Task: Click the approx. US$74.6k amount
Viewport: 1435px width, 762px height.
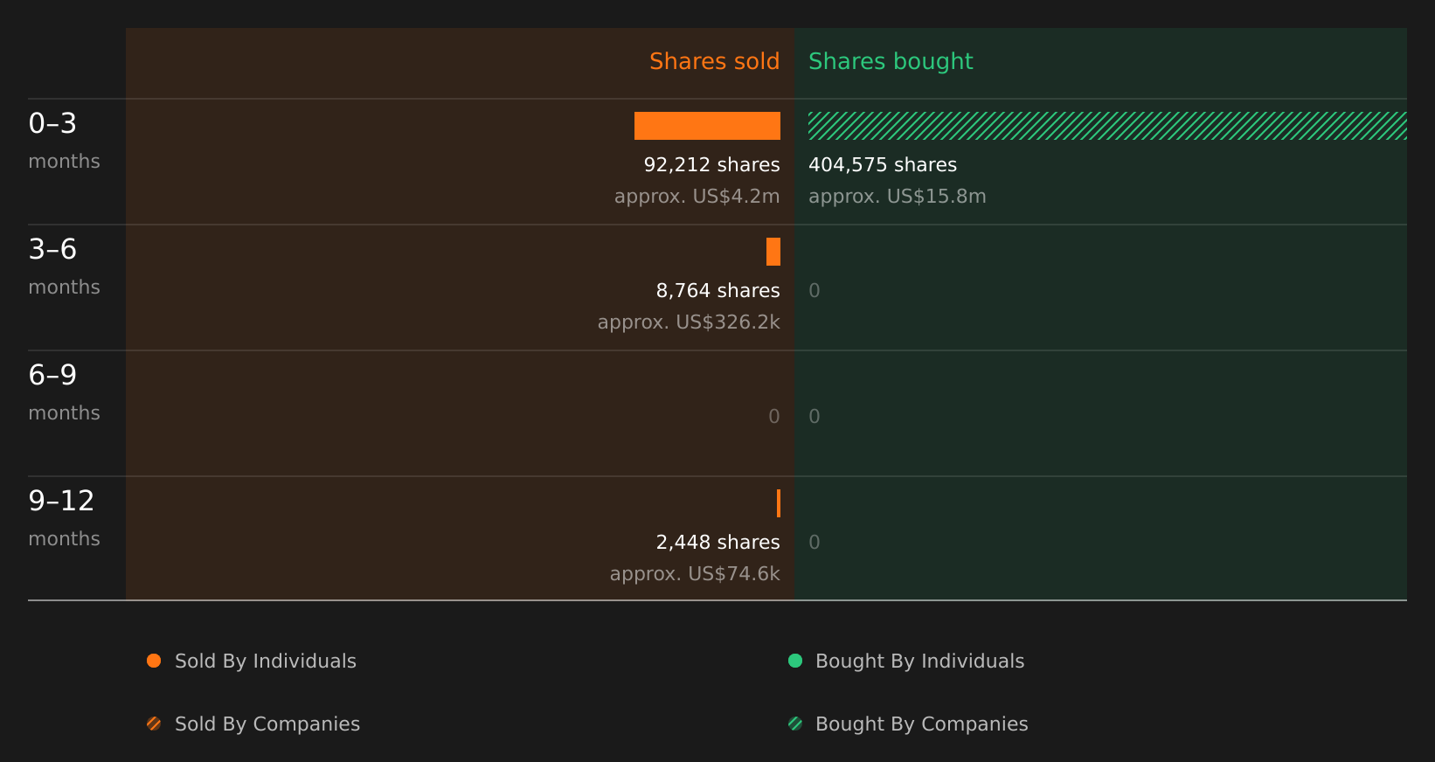Action: coord(695,574)
